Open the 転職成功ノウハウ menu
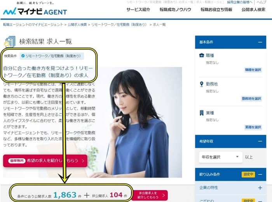This screenshot has width=272, height=202. (175, 10)
